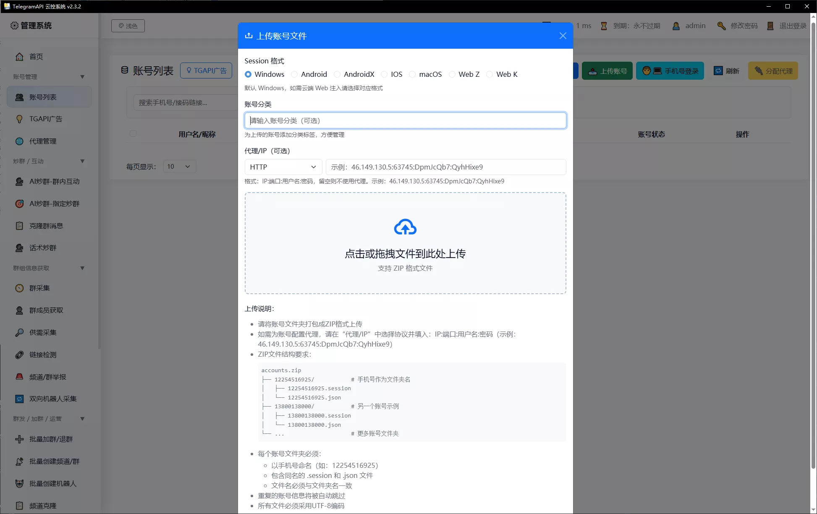Click the document icon beside 频道克隆
This screenshot has height=514, width=817.
pyautogui.click(x=19, y=506)
